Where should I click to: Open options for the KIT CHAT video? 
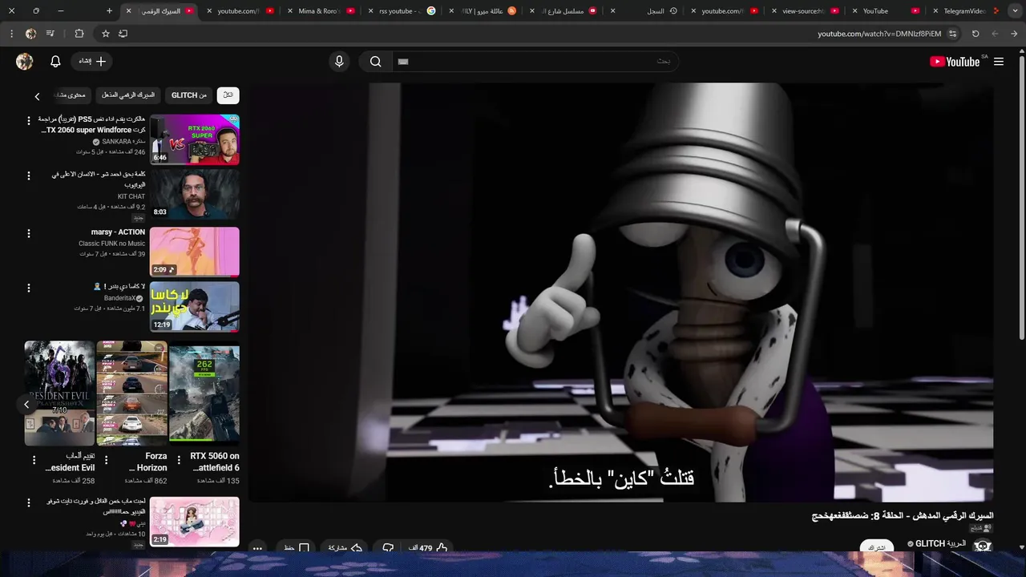tap(29, 176)
